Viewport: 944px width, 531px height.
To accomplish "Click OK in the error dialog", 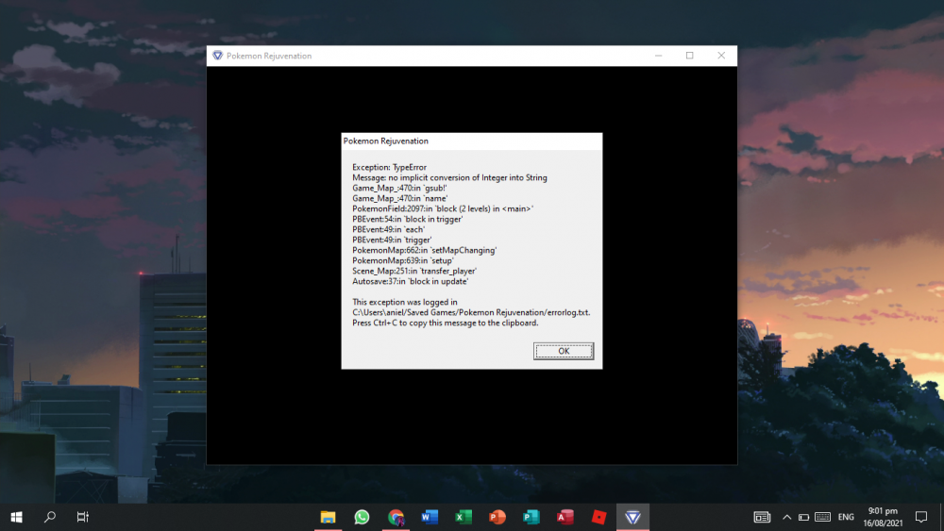I will tap(564, 351).
